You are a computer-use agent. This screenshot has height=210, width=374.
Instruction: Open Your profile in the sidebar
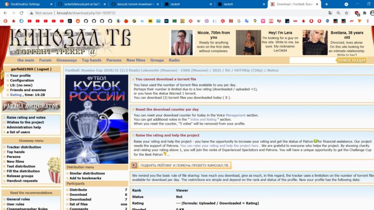(20, 75)
